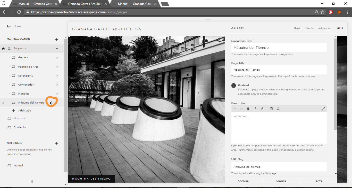Screen dimensions: 352x188
Task: Select Monolito in page tree
Action: (24, 94)
